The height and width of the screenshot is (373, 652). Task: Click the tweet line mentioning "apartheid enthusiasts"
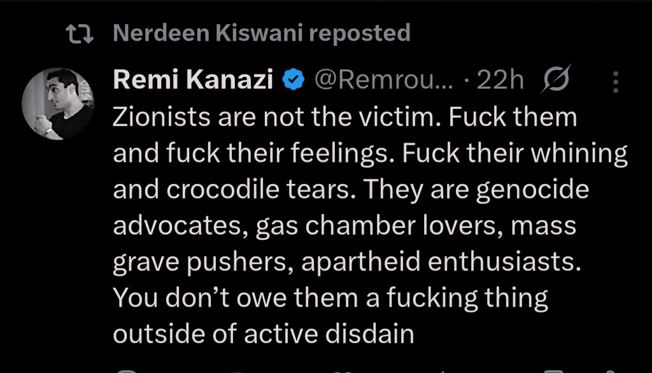pyautogui.click(x=347, y=262)
